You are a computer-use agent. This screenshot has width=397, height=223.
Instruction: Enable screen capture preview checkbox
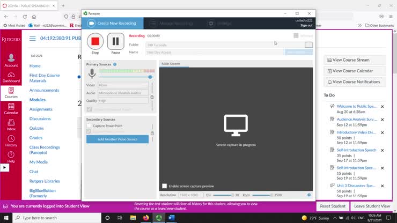(x=165, y=186)
